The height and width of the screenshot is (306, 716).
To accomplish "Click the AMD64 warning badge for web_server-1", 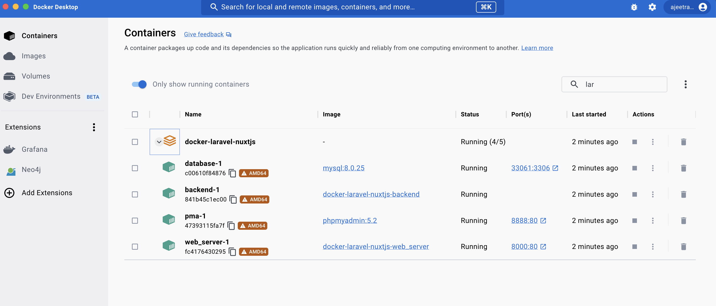I will (x=253, y=251).
